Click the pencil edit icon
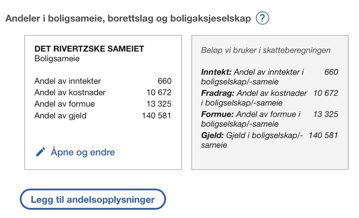This screenshot has height=218, width=359. click(x=41, y=152)
